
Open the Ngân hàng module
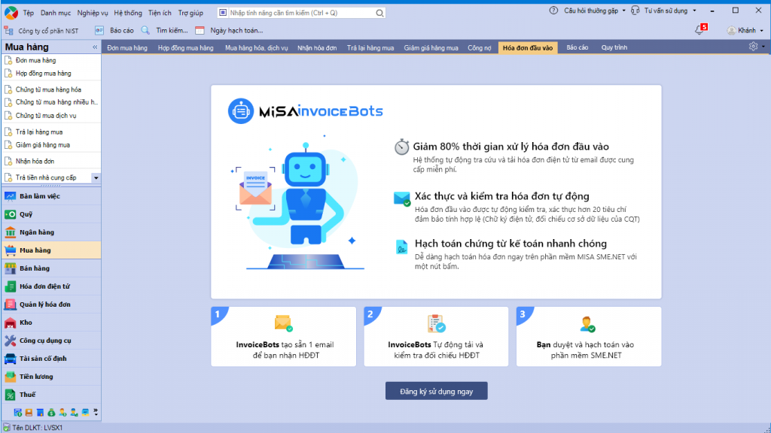tap(51, 232)
